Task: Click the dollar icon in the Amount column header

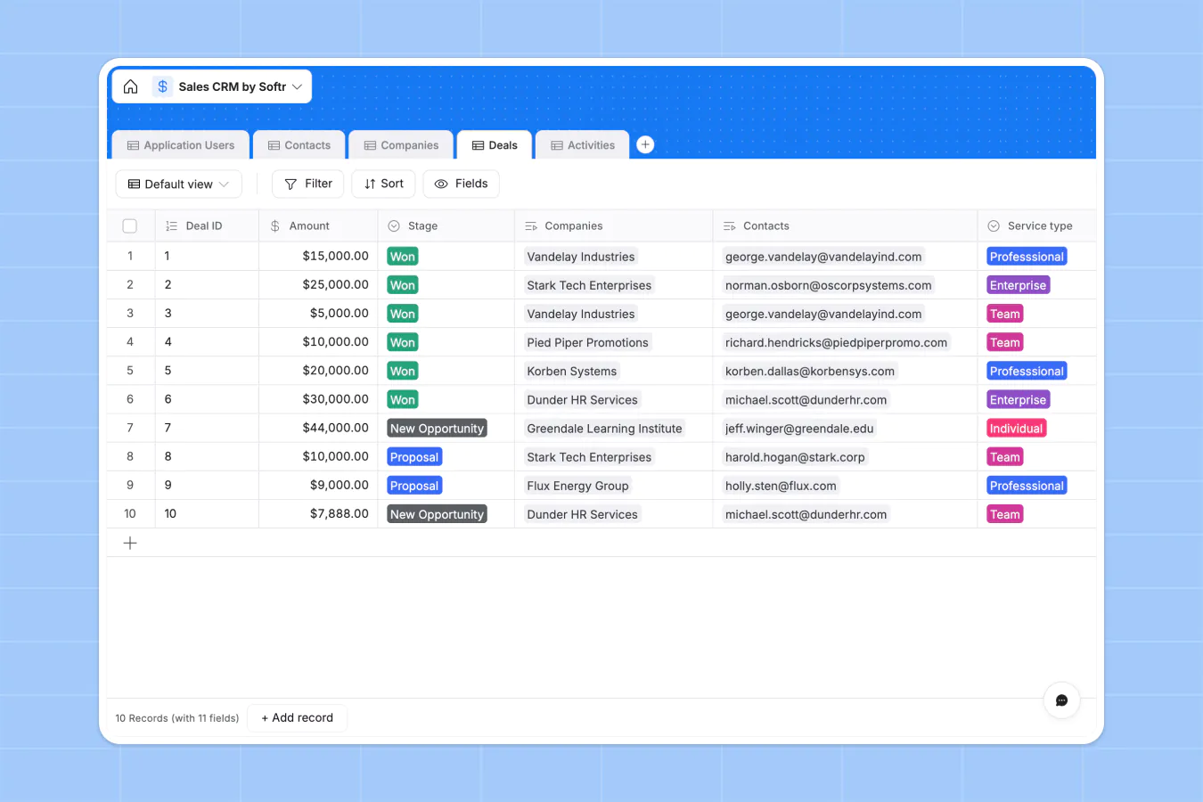Action: pyautogui.click(x=274, y=225)
